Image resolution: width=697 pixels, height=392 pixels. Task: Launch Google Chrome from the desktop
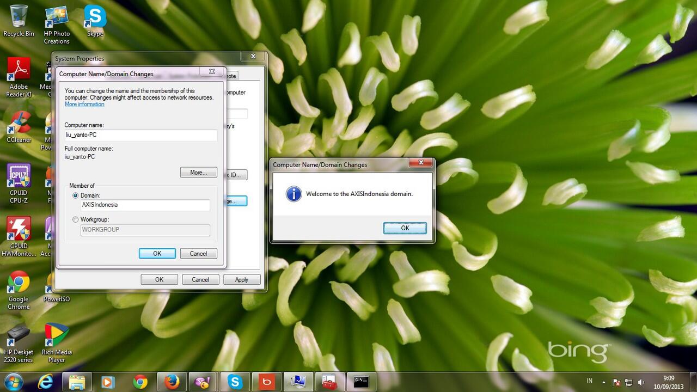(x=19, y=290)
